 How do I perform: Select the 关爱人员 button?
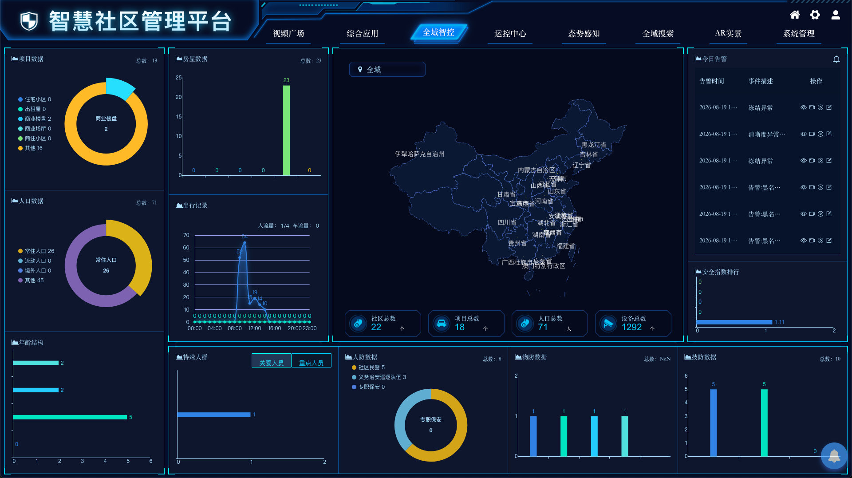click(x=272, y=361)
